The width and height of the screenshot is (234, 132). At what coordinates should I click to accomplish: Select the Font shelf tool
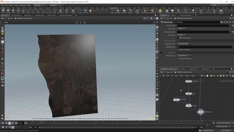pyautogui.click(x=67, y=11)
